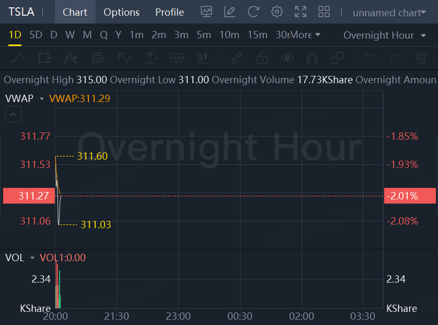Enter fullscreen with the expand arrows icon

coord(301,12)
